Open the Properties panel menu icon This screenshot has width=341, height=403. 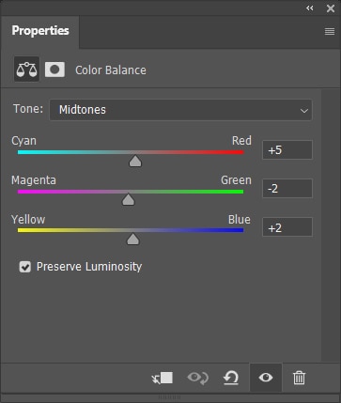click(330, 31)
